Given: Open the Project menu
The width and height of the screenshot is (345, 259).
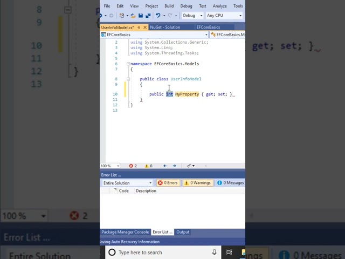Looking at the screenshot, I should (x=151, y=6).
